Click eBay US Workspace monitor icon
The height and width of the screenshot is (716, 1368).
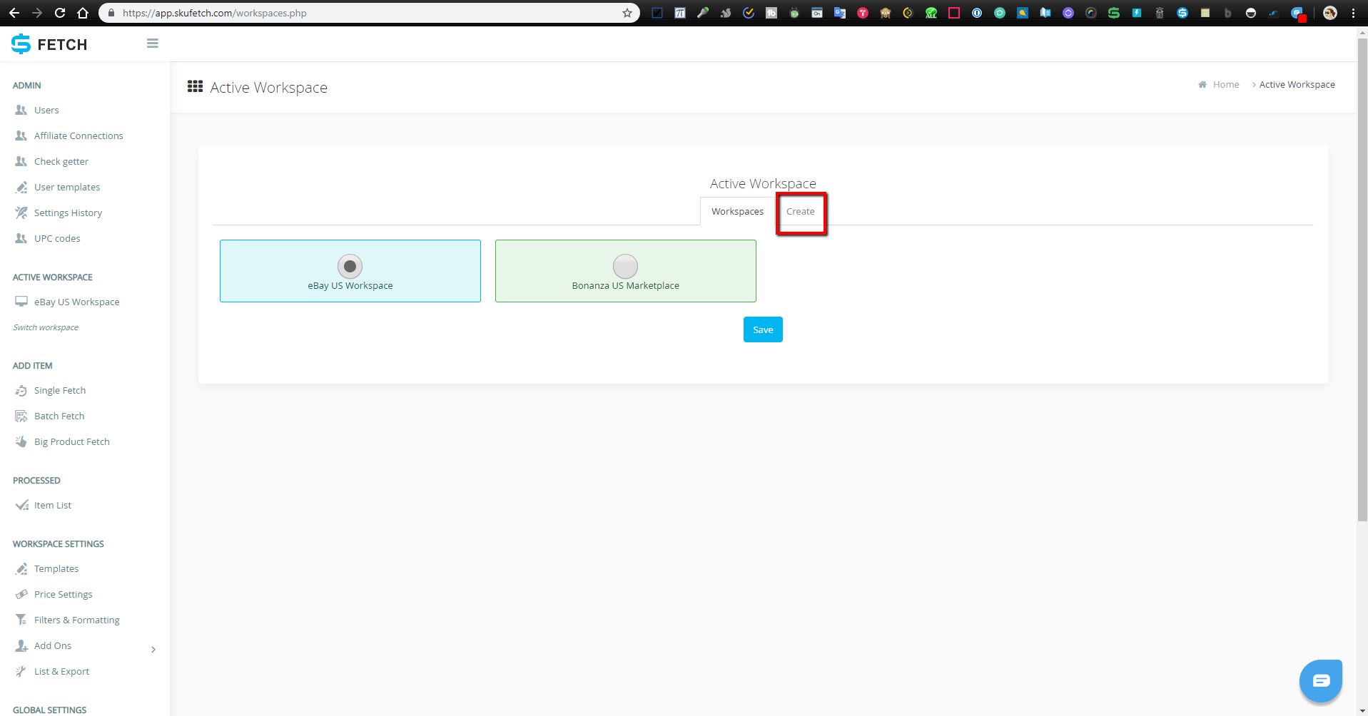21,302
